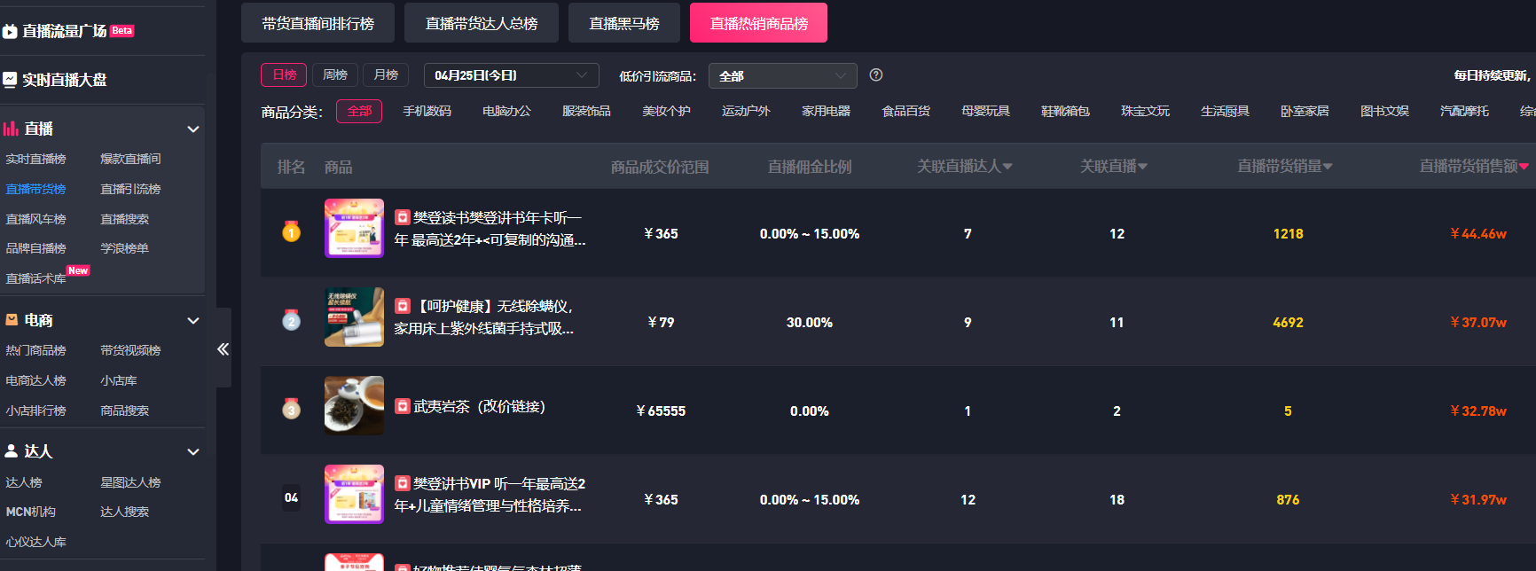Open the 带货直播间排行榜 tab
The image size is (1536, 571).
tap(317, 23)
